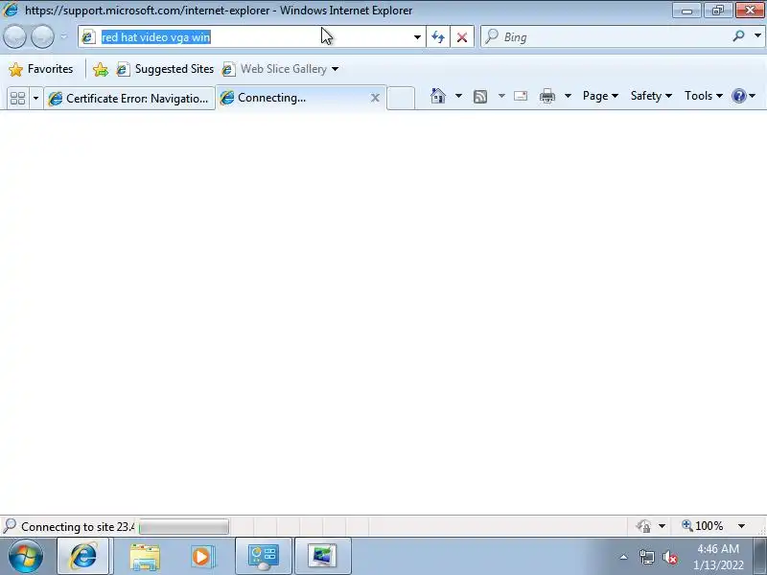Click the Internet Explorer taskbar icon
Image resolution: width=767 pixels, height=575 pixels.
click(x=83, y=556)
